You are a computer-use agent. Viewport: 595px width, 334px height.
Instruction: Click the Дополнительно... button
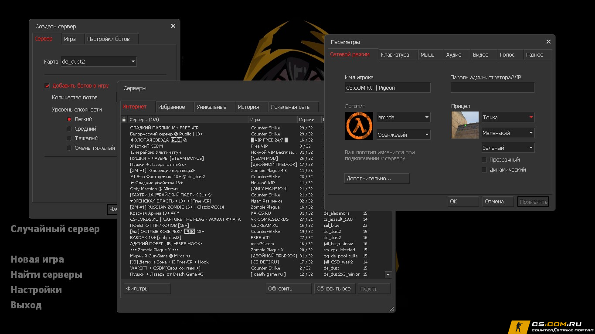click(377, 179)
